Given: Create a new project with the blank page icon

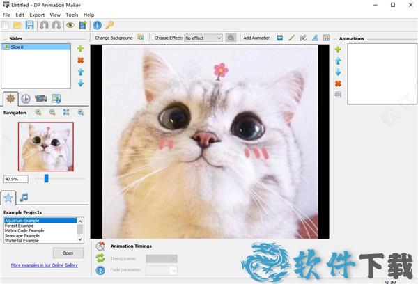Looking at the screenshot, I should point(6,25).
